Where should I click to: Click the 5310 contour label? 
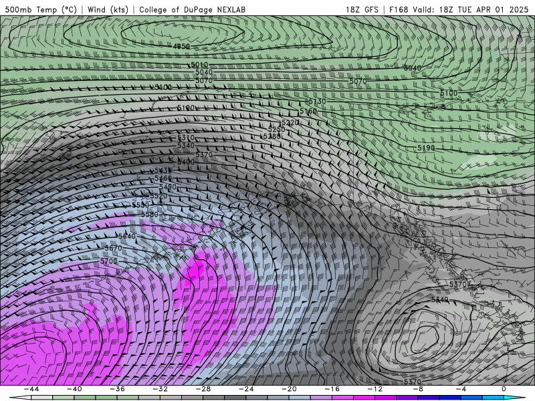[186, 138]
